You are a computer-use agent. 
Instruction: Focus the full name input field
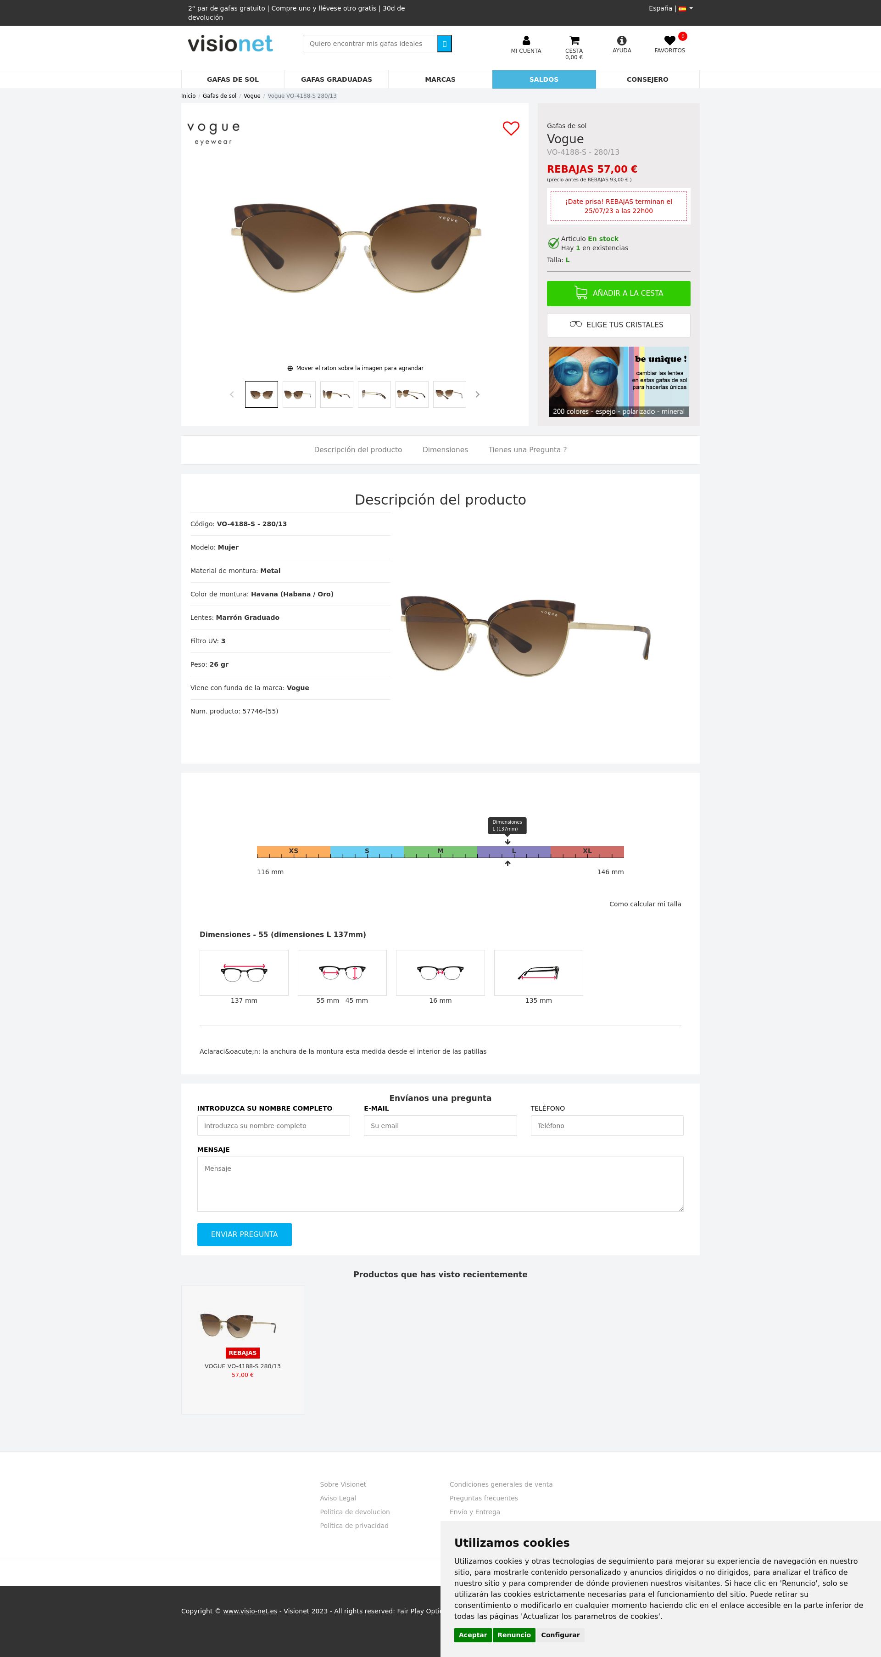point(273,1126)
